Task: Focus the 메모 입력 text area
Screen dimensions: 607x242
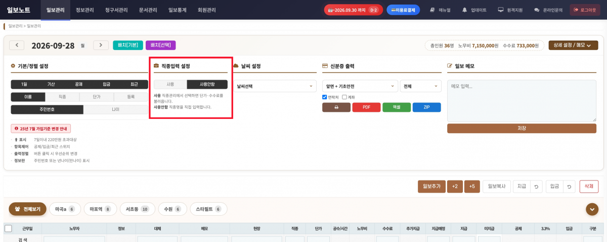Action: 522,100
